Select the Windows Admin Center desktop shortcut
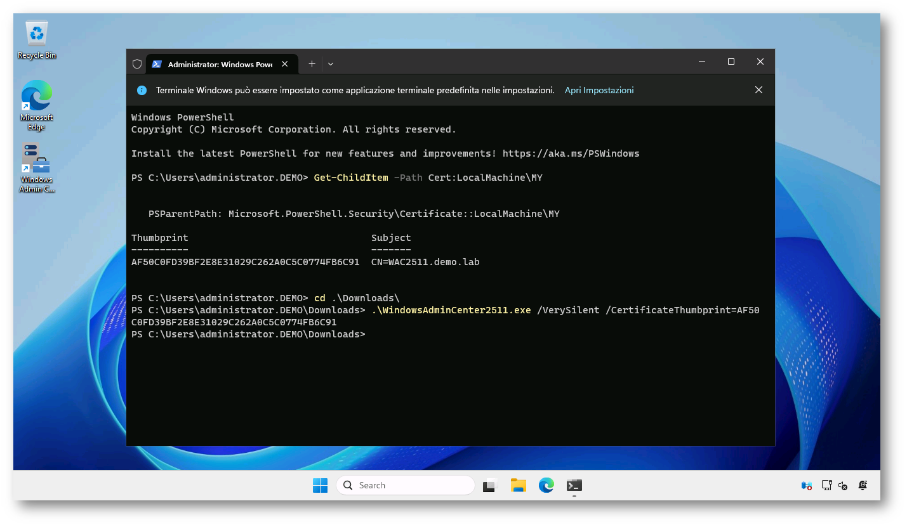The height and width of the screenshot is (527, 907). 36,168
